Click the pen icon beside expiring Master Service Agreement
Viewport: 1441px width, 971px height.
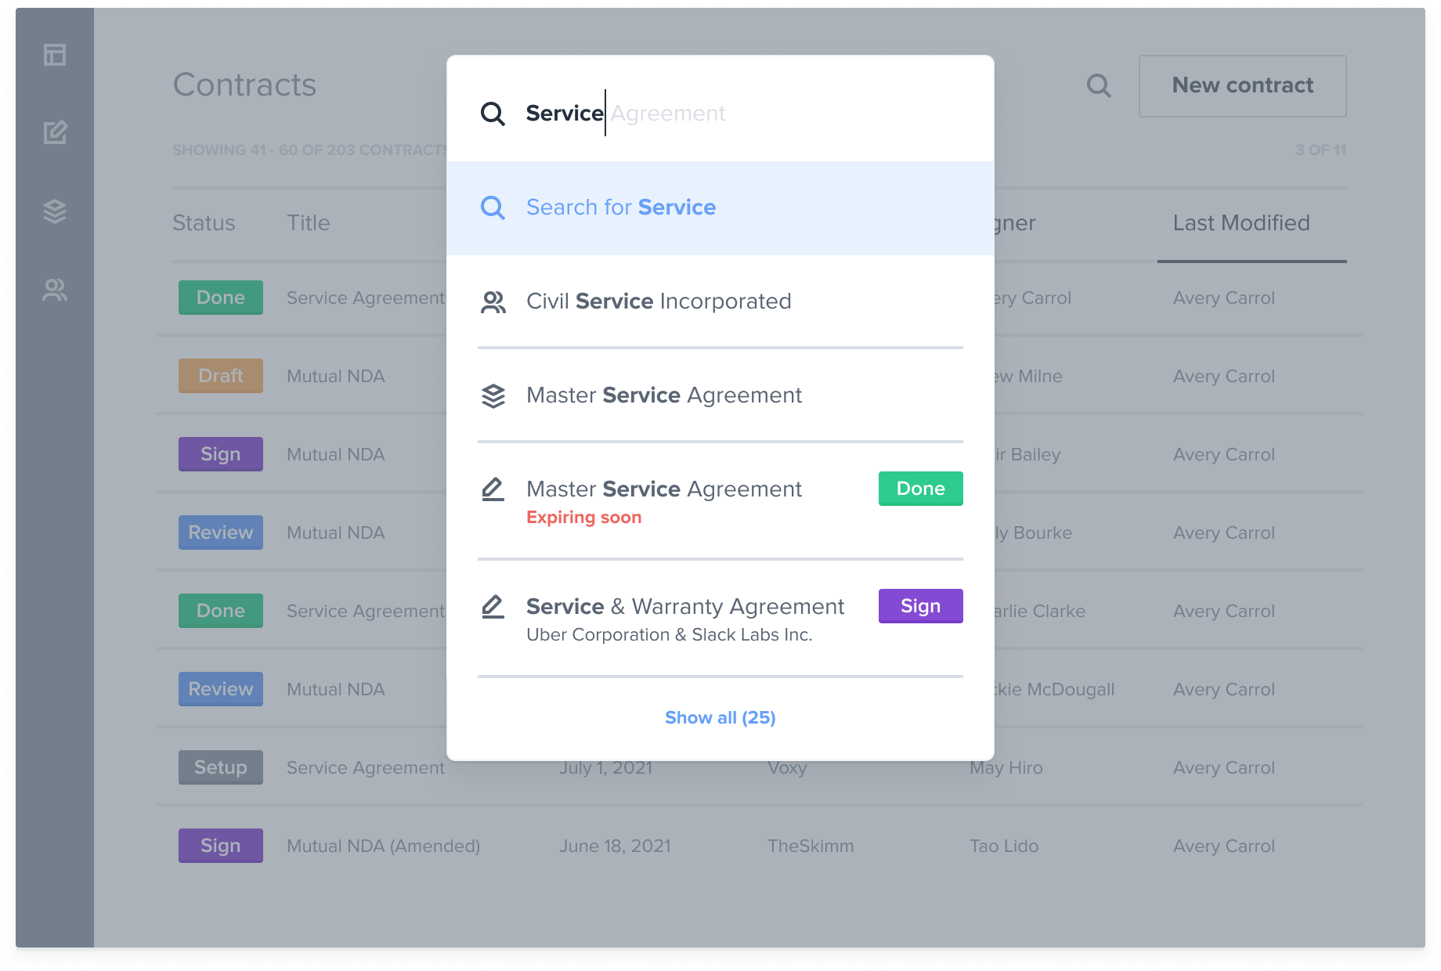[x=493, y=489]
